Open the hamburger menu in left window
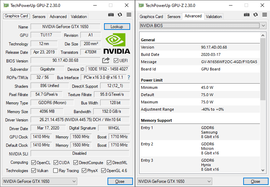The image size is (270, 187). tap(129, 15)
